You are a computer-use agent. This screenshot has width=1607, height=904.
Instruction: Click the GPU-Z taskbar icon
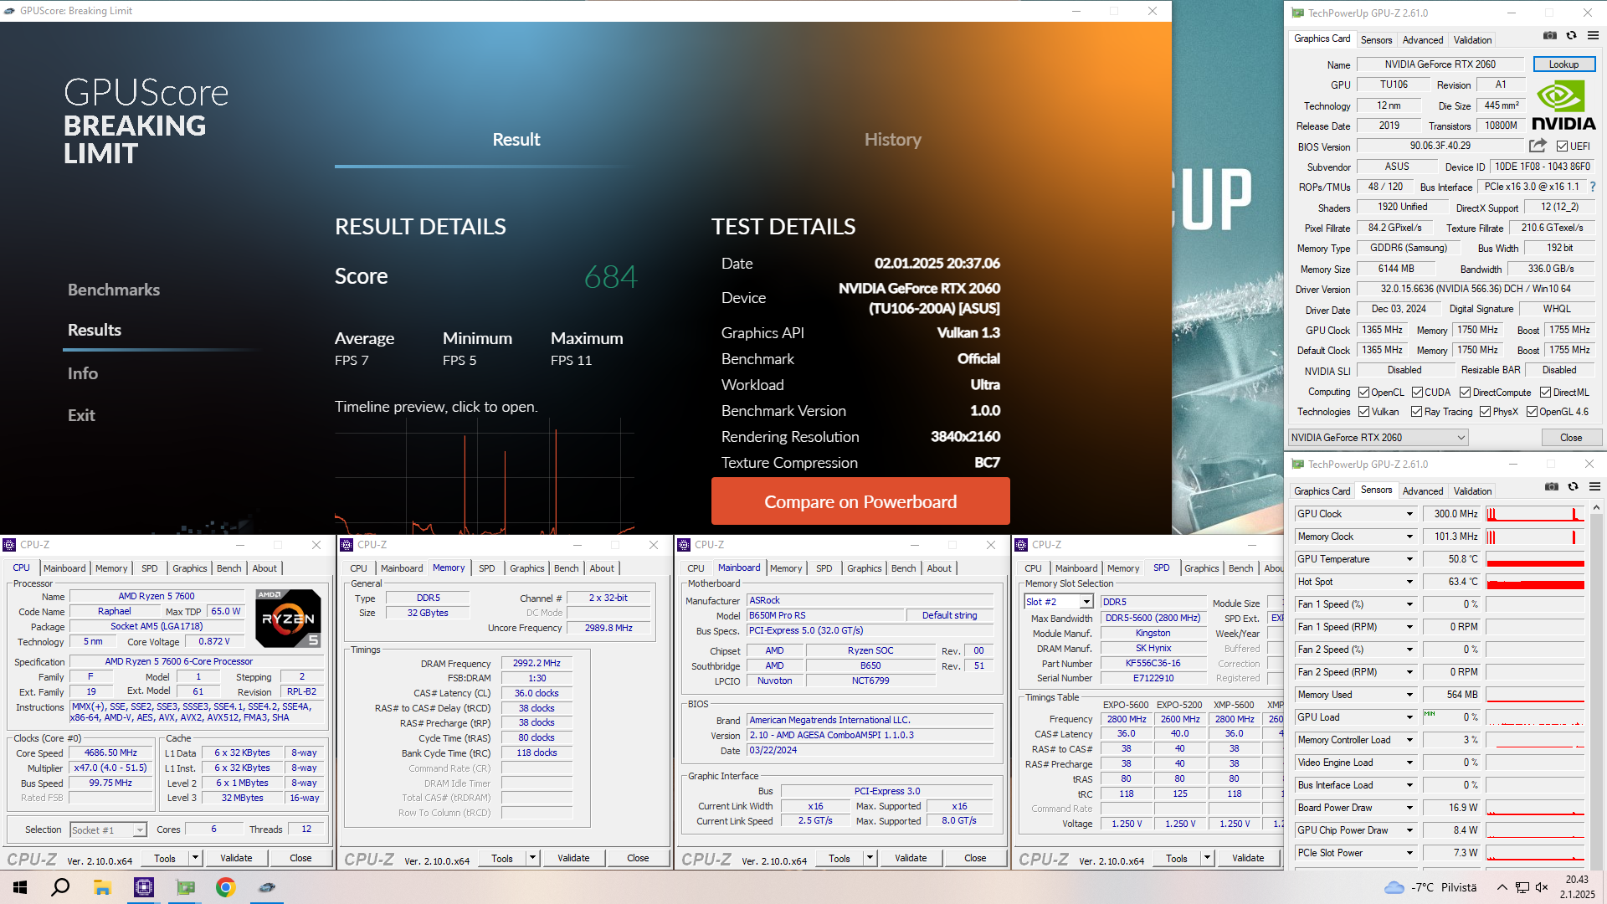(x=185, y=887)
